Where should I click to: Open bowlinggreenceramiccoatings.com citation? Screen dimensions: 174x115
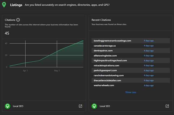tap(112, 41)
